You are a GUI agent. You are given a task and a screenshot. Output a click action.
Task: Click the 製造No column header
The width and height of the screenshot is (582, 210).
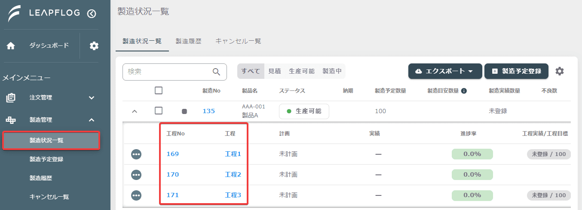[211, 91]
